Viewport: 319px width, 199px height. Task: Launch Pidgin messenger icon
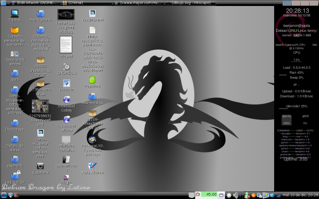(x=66, y=178)
